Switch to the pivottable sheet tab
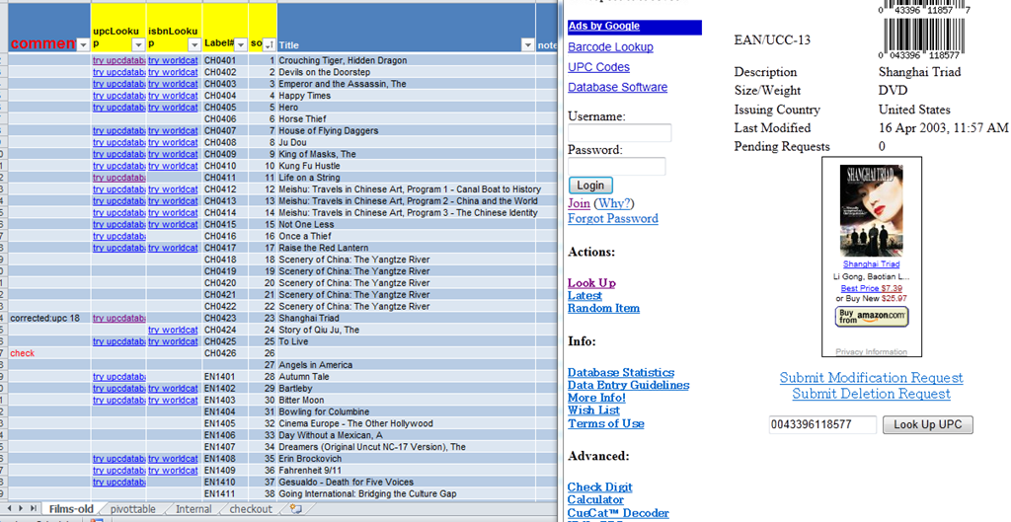 pos(133,510)
